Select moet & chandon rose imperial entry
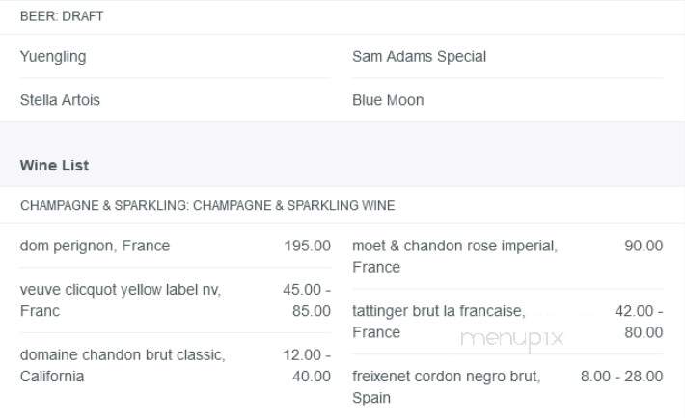 click(454, 256)
